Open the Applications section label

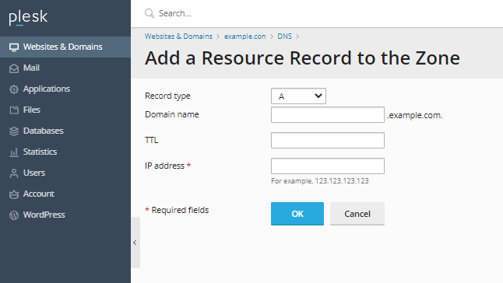tap(47, 89)
